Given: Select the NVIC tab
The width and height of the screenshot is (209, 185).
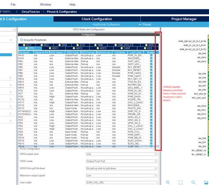Looking at the screenshot, I should click(149, 45).
